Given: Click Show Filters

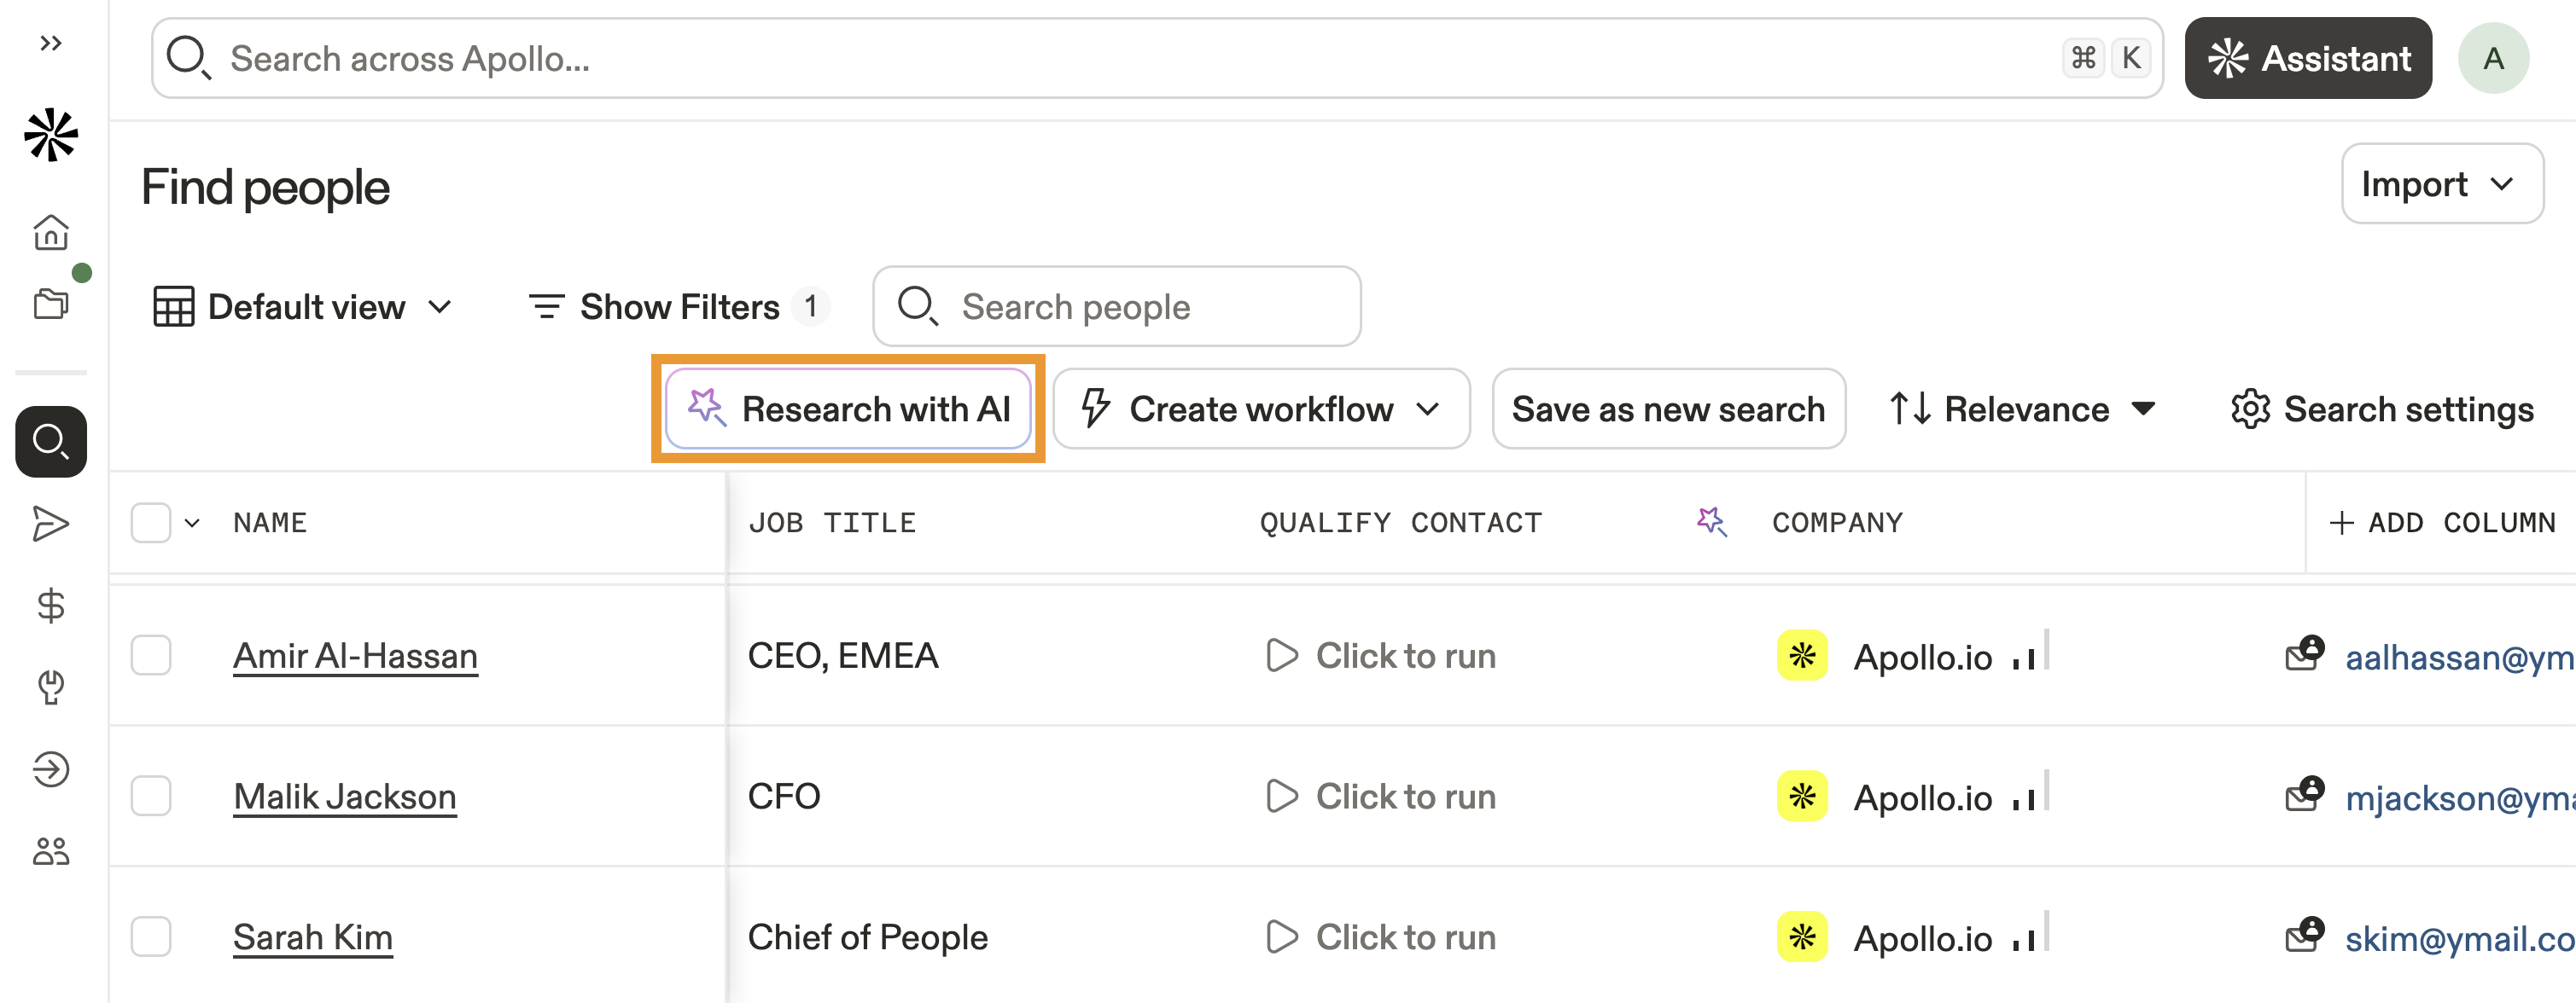Looking at the screenshot, I should click(677, 307).
